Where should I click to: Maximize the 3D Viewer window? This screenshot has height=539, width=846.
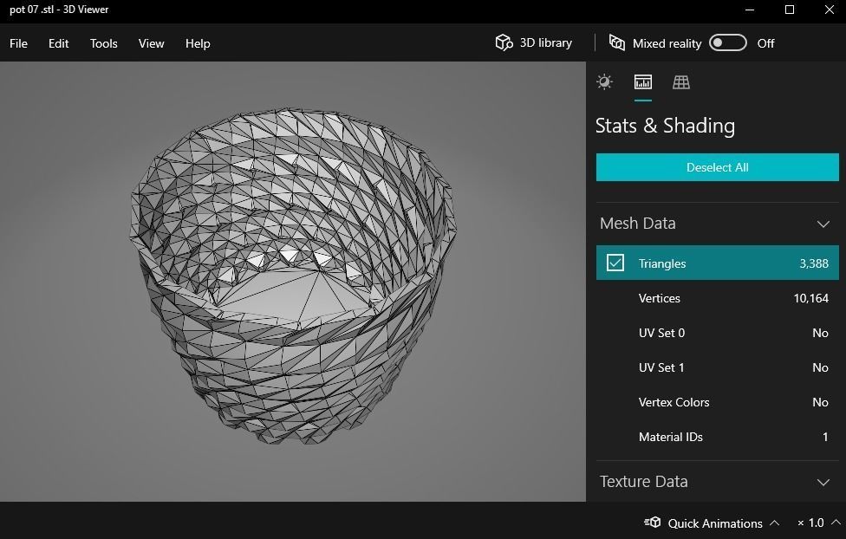tap(790, 10)
